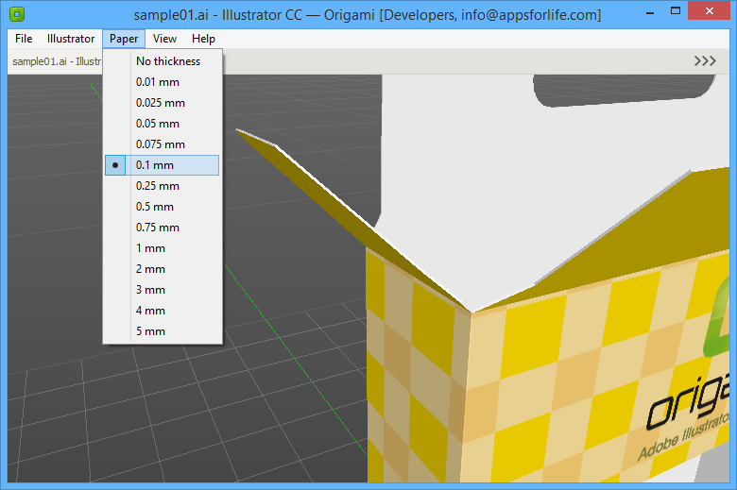Select the No thickness paper option
The image size is (737, 490).
[x=163, y=61]
